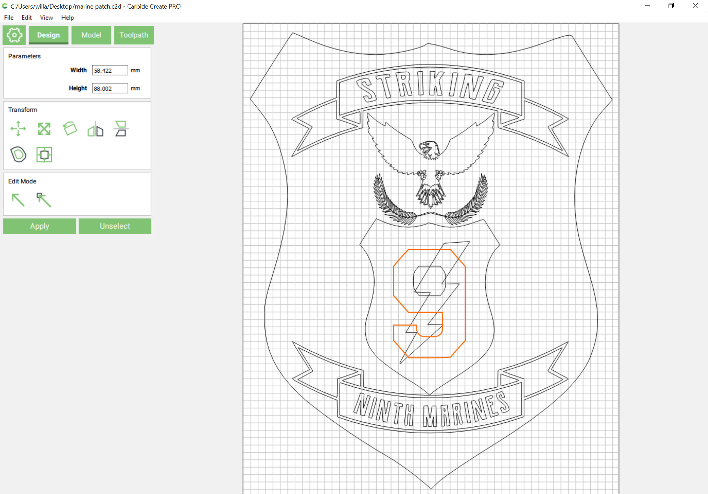Minimize the Carbide Create window
The width and height of the screenshot is (708, 494).
(648, 6)
